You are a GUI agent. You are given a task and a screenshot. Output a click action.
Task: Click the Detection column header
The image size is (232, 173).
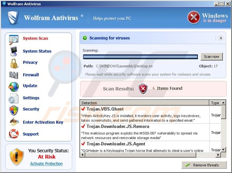pos(144,103)
